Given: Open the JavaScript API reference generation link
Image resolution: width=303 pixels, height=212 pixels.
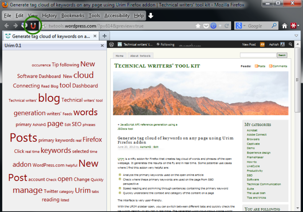Looking at the screenshot, I should point(148,126).
